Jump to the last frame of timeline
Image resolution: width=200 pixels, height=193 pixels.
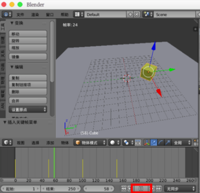click(x=159, y=189)
